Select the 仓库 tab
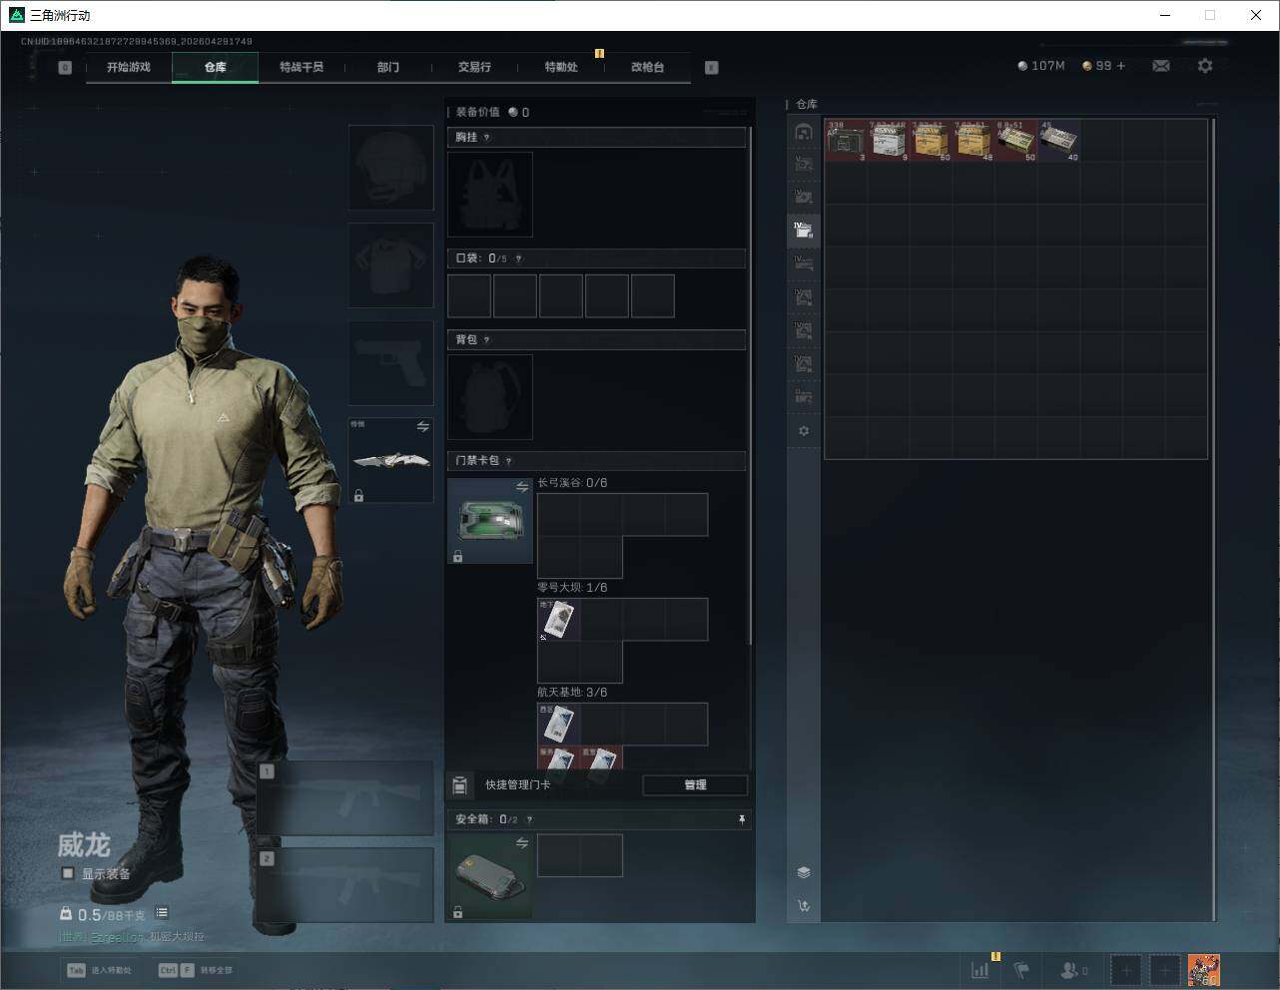Screen dimensions: 1280x990 [215, 67]
